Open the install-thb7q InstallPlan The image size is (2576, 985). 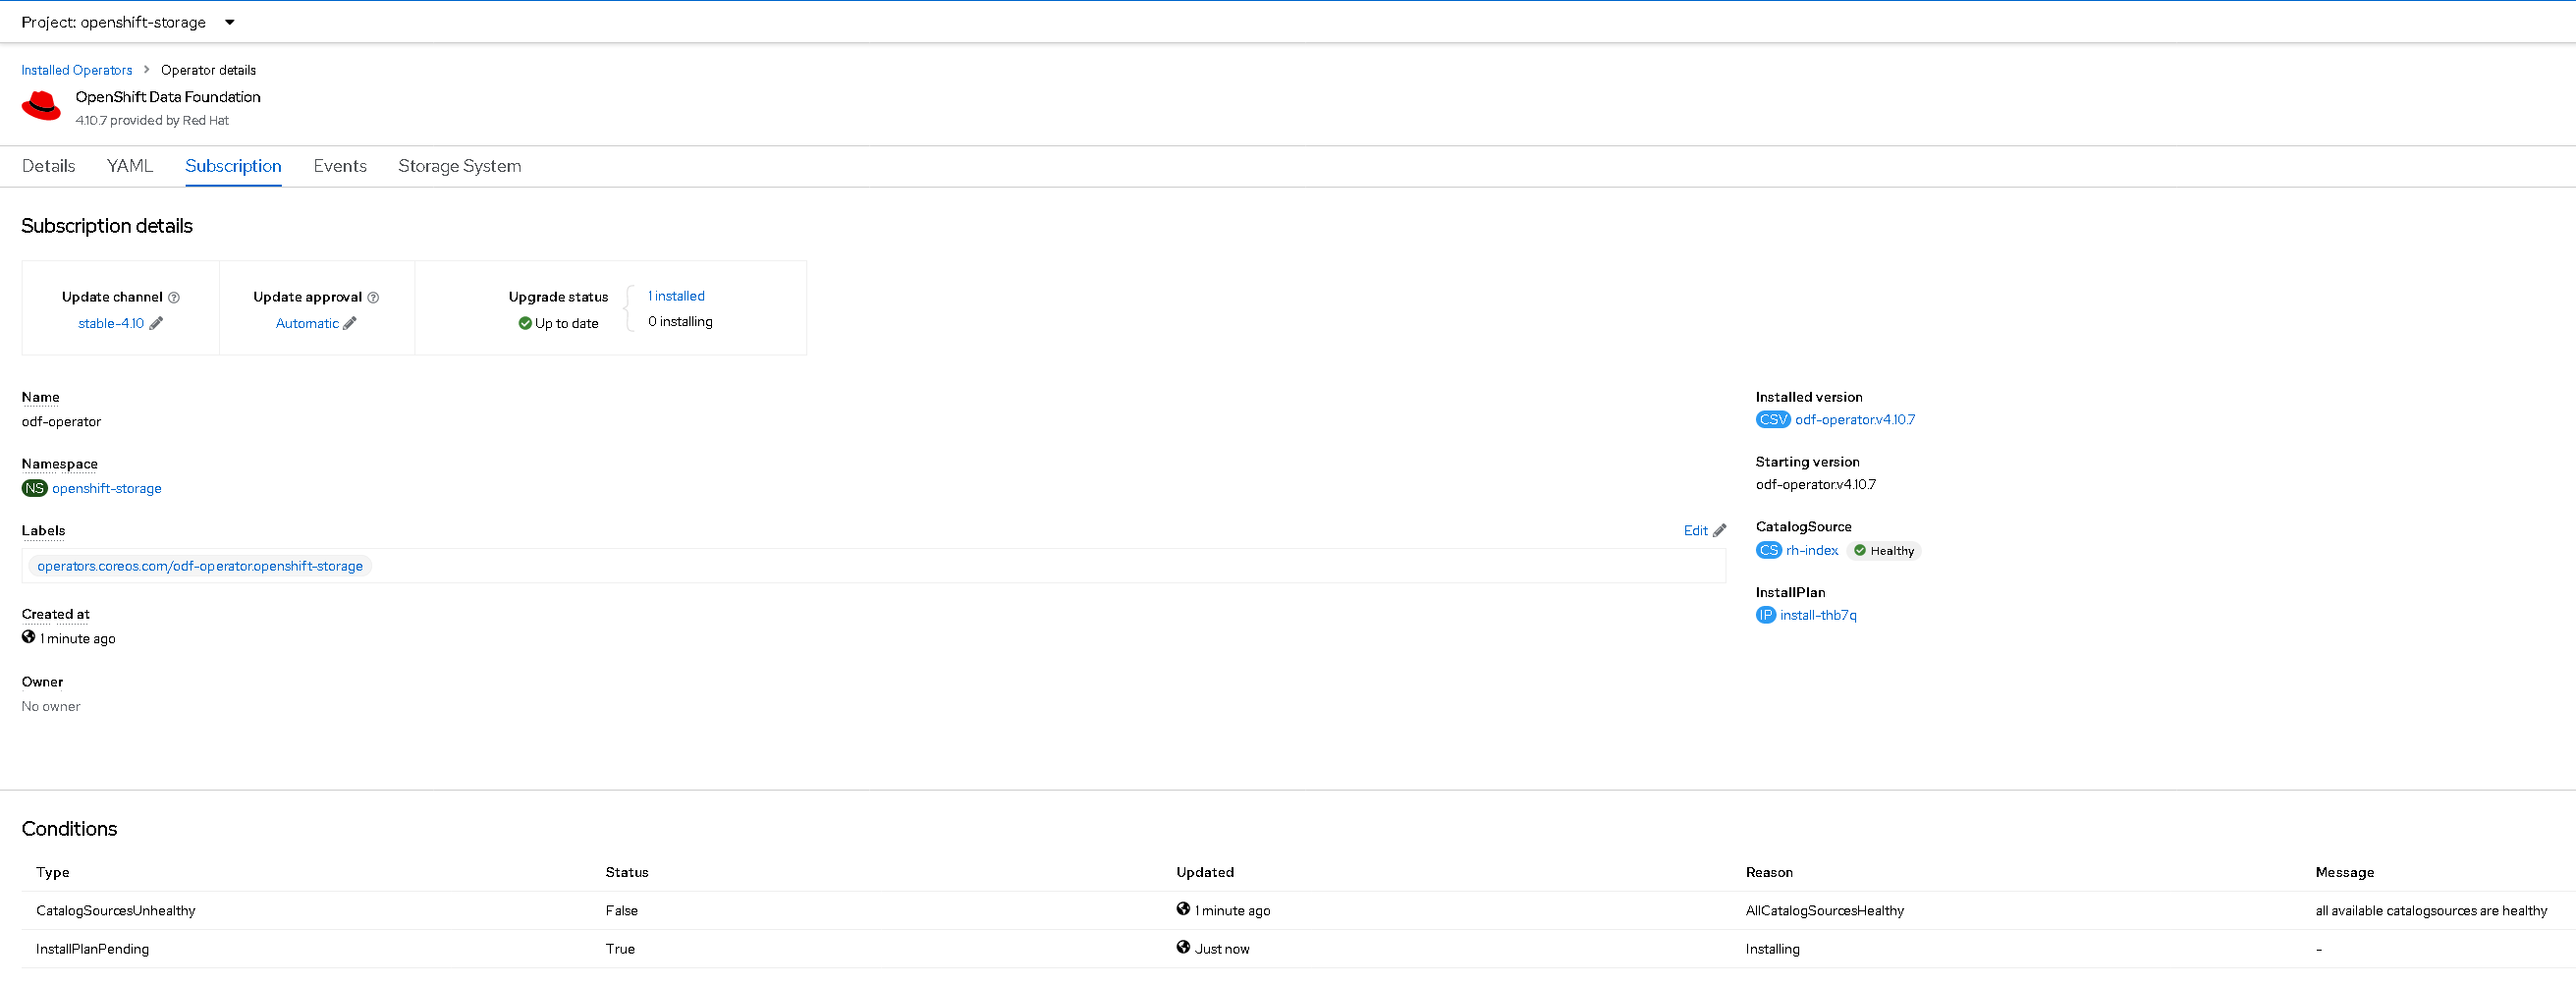pyautogui.click(x=1818, y=615)
